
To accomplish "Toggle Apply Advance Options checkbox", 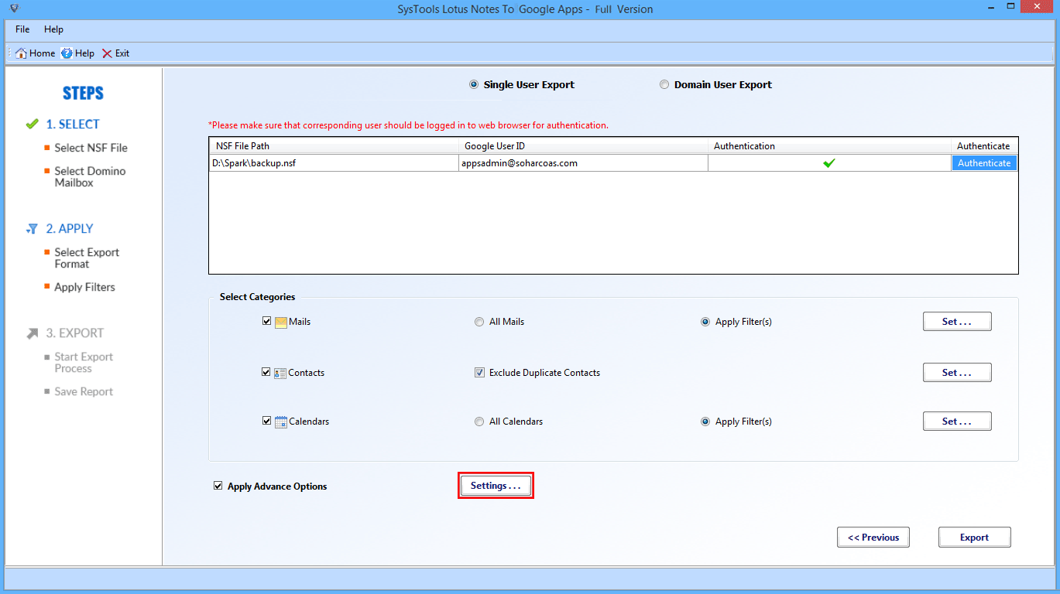I will pos(218,486).
